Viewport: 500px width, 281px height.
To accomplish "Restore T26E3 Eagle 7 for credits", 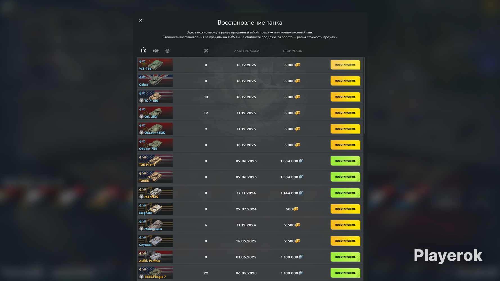I will (x=345, y=273).
